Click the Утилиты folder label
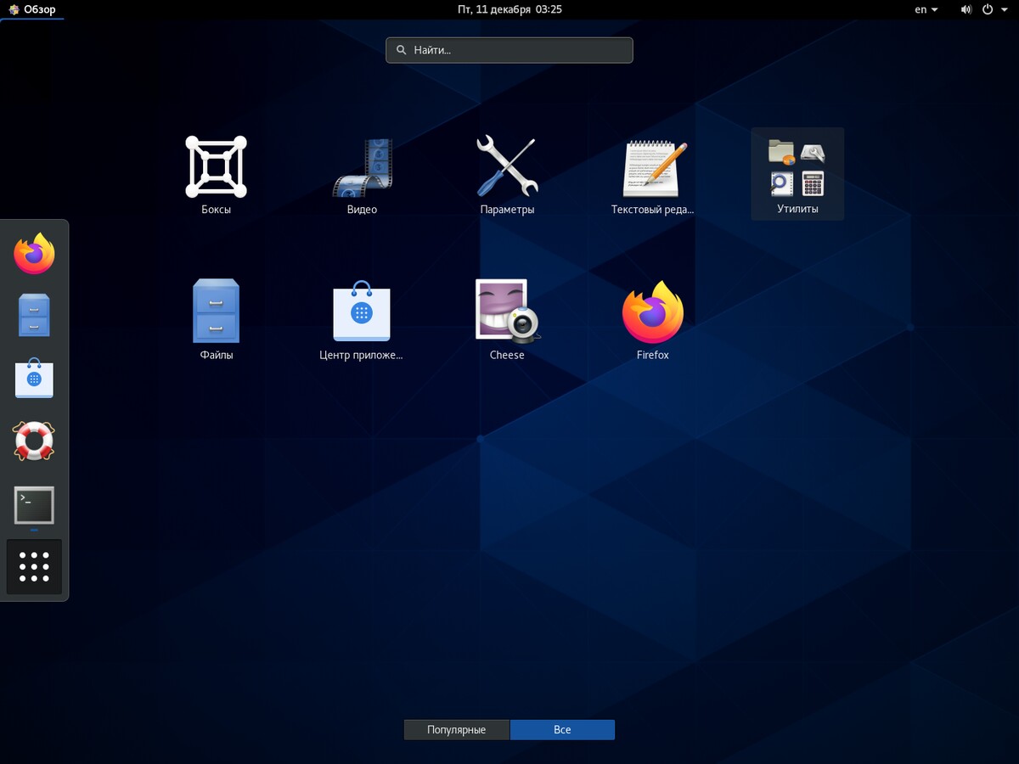This screenshot has width=1019, height=764. (797, 209)
